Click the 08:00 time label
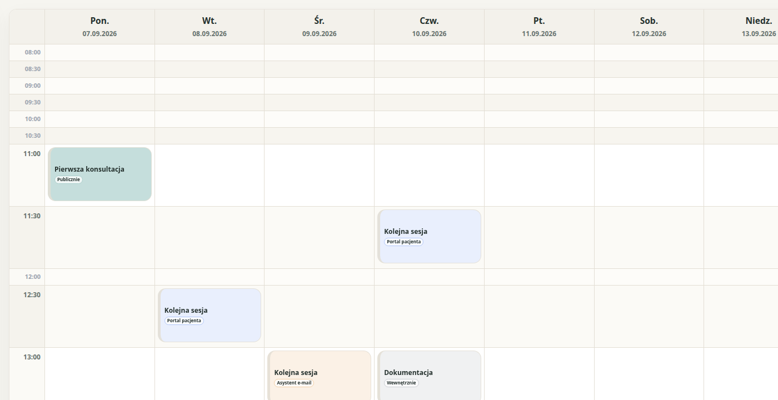This screenshot has height=400, width=778. tap(33, 52)
